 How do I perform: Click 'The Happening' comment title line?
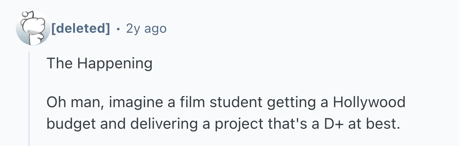click(x=99, y=64)
